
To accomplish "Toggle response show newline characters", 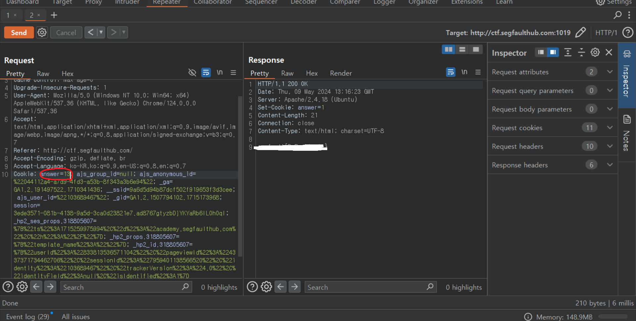I will 464,72.
